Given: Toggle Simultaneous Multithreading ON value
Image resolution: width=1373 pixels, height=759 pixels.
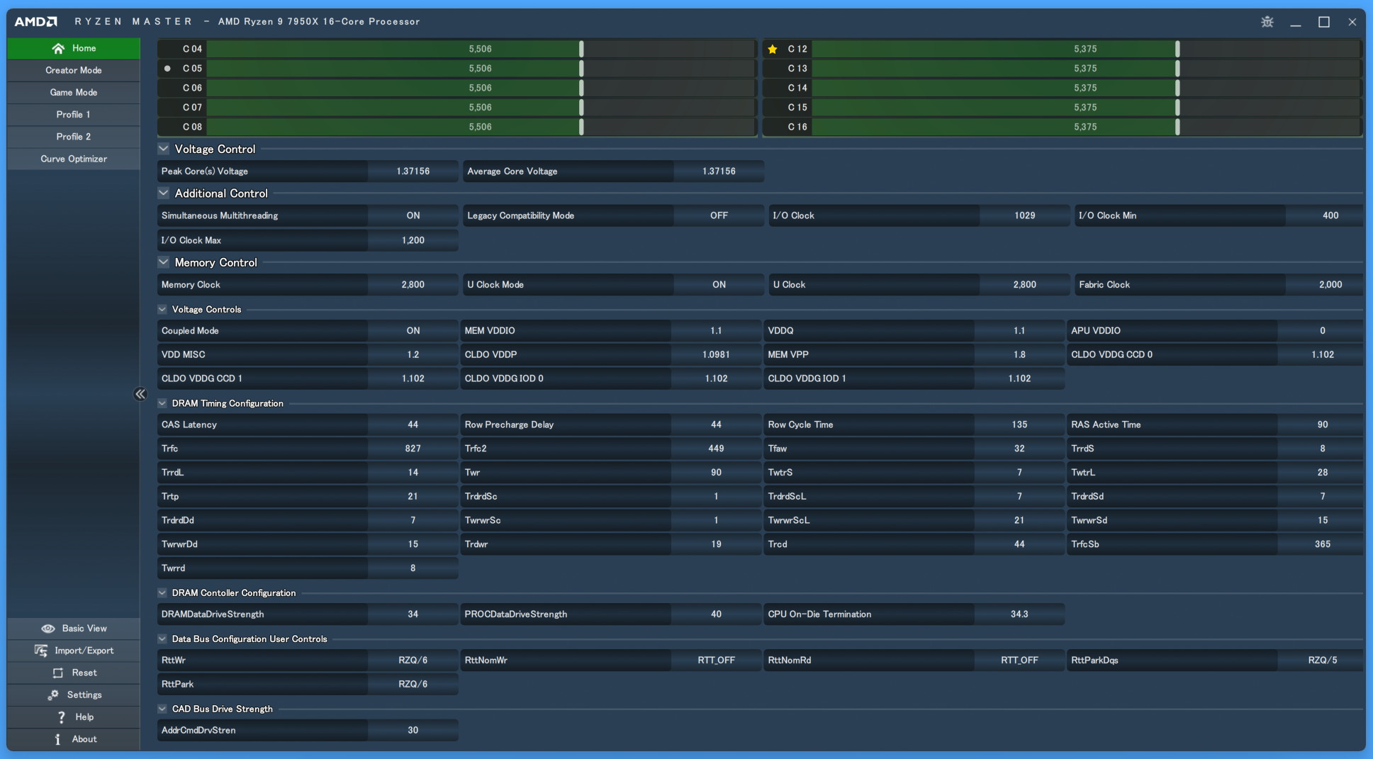Looking at the screenshot, I should [x=413, y=215].
